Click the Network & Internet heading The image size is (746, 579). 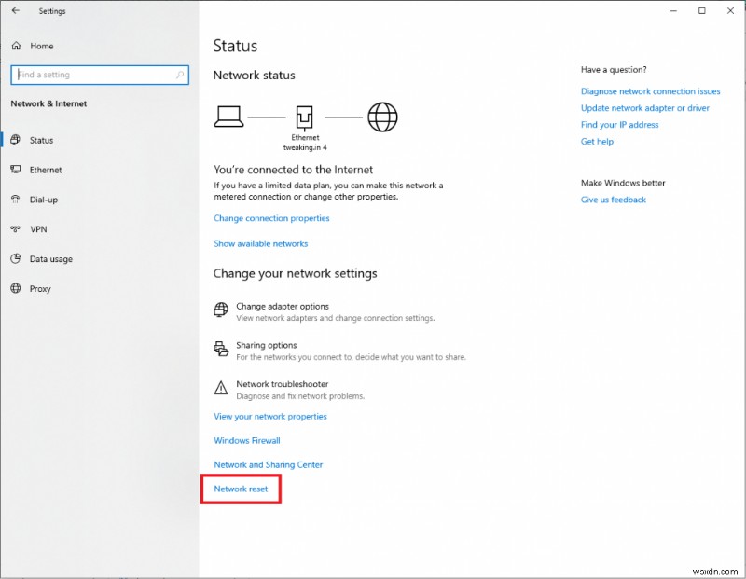48,103
